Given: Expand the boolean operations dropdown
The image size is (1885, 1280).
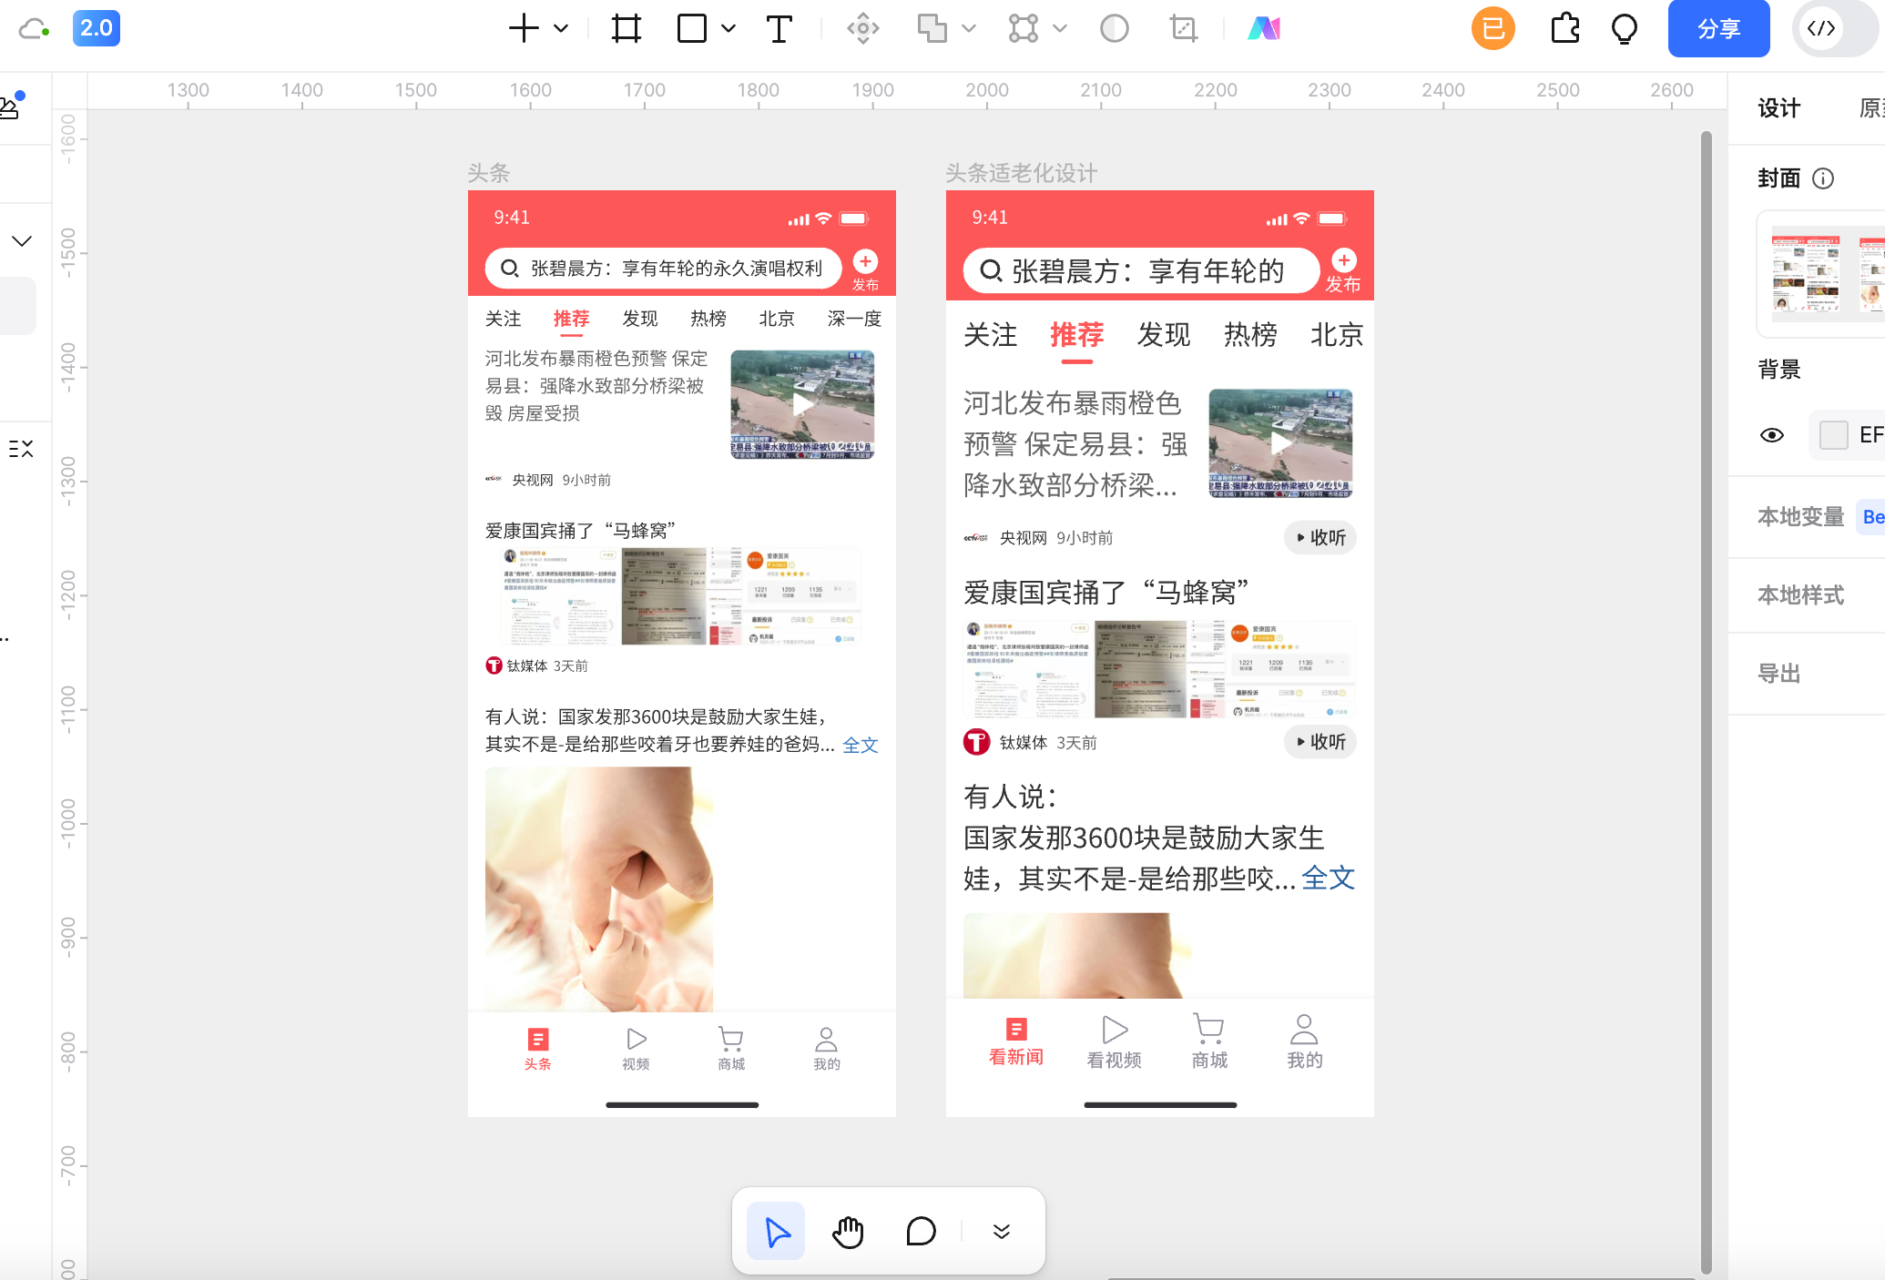Looking at the screenshot, I should [x=969, y=28].
